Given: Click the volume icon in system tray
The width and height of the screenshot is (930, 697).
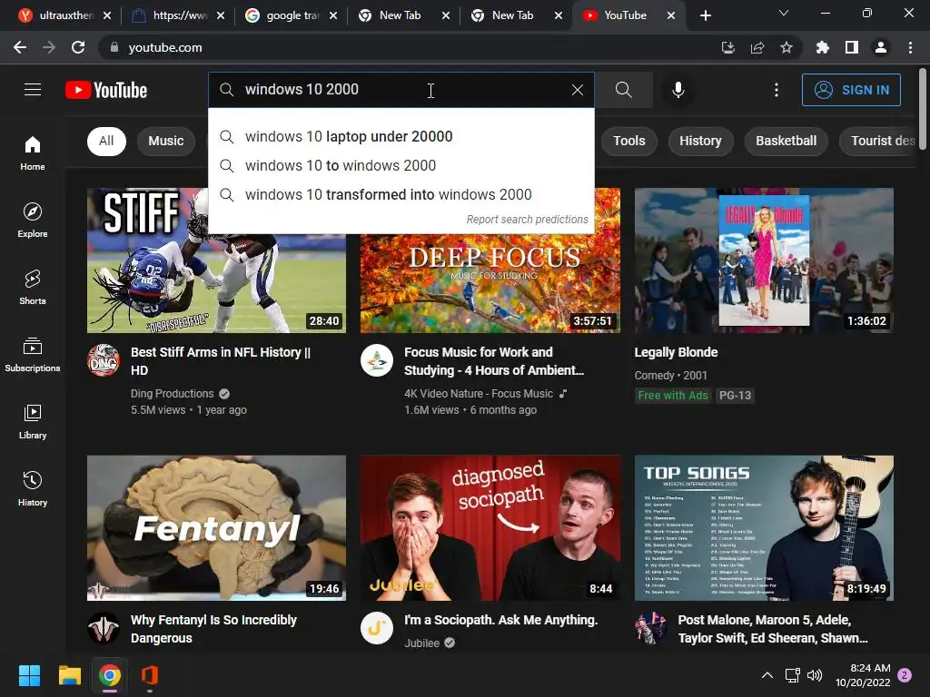Looking at the screenshot, I should click(x=815, y=675).
